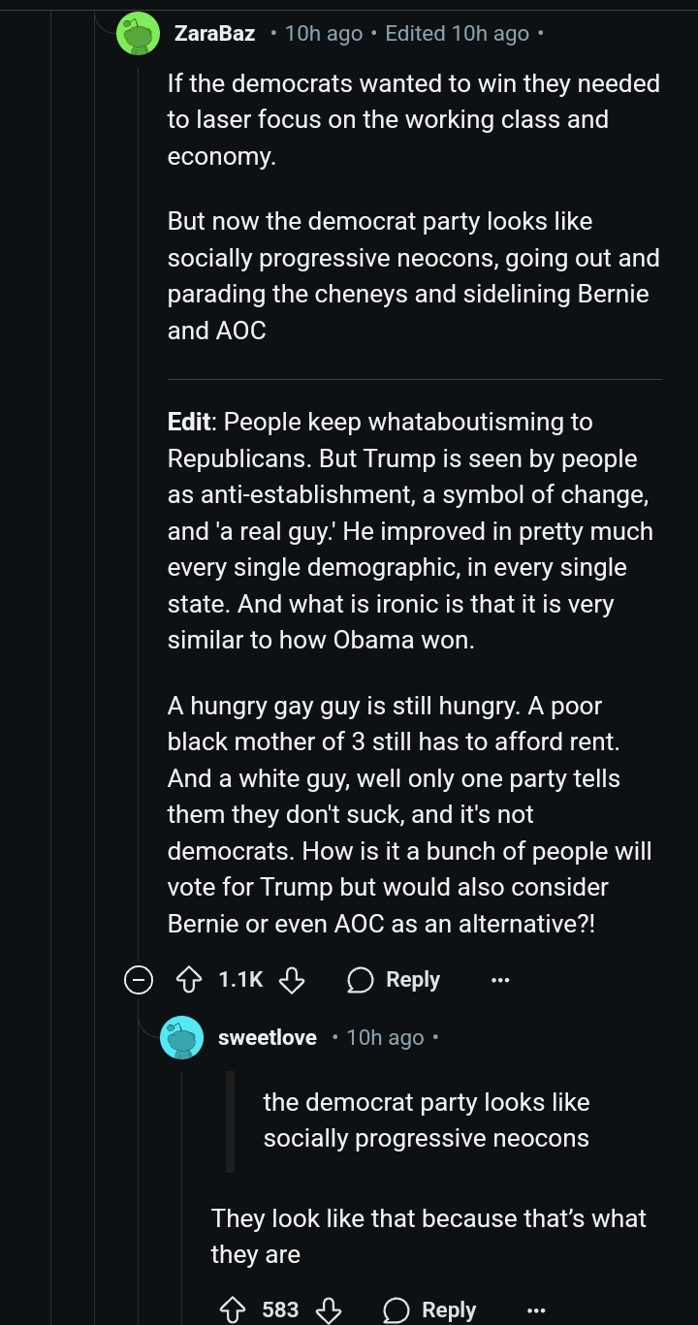The width and height of the screenshot is (698, 1325).
Task: Open more options for sweetlove's comment
Action: coord(535,1309)
